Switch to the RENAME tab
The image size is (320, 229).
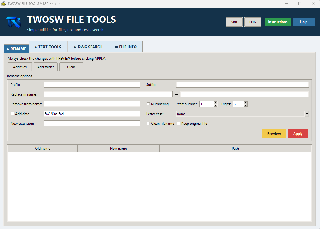pyautogui.click(x=16, y=49)
